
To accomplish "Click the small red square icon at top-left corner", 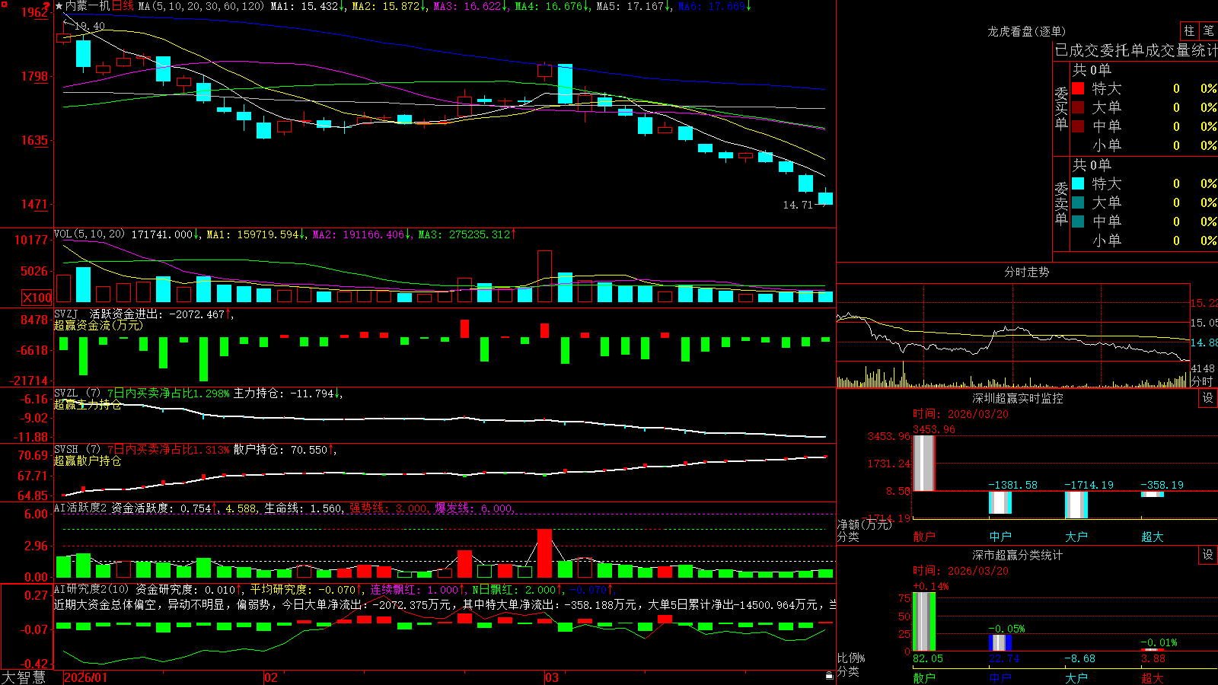I will coord(3,3).
